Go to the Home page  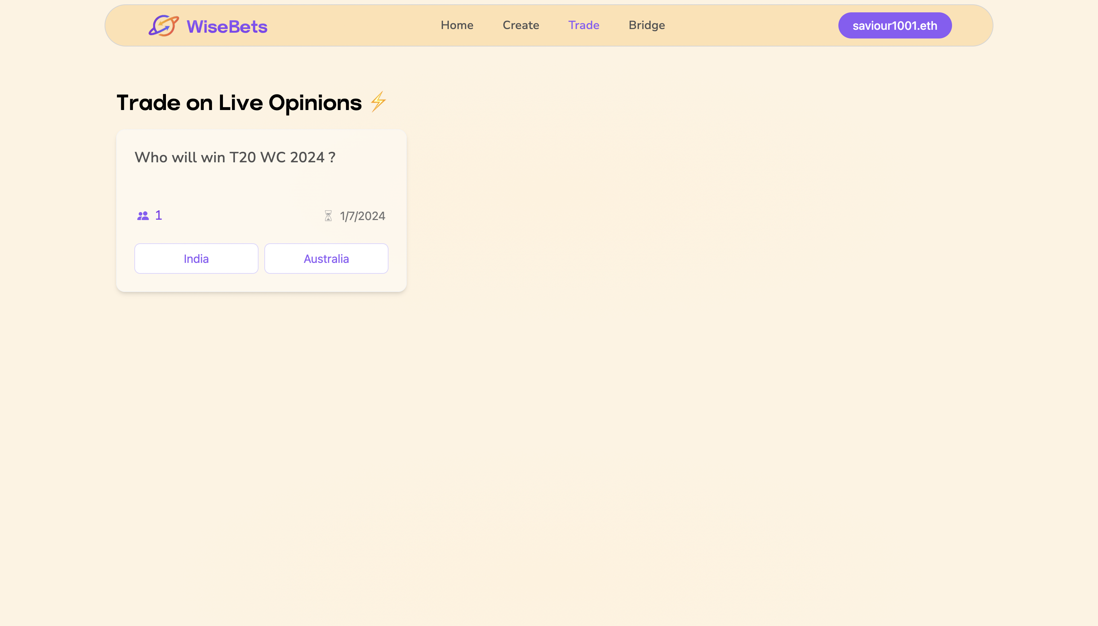point(456,25)
